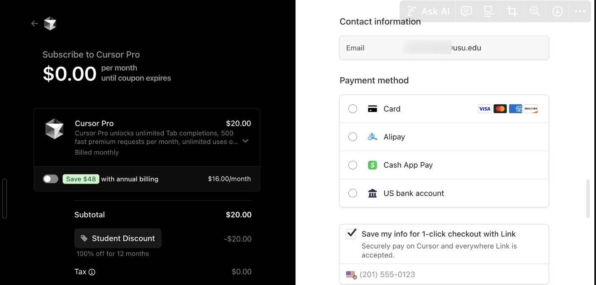The width and height of the screenshot is (596, 285).
Task: Click the Student Discount coupon tag
Action: tap(118, 238)
